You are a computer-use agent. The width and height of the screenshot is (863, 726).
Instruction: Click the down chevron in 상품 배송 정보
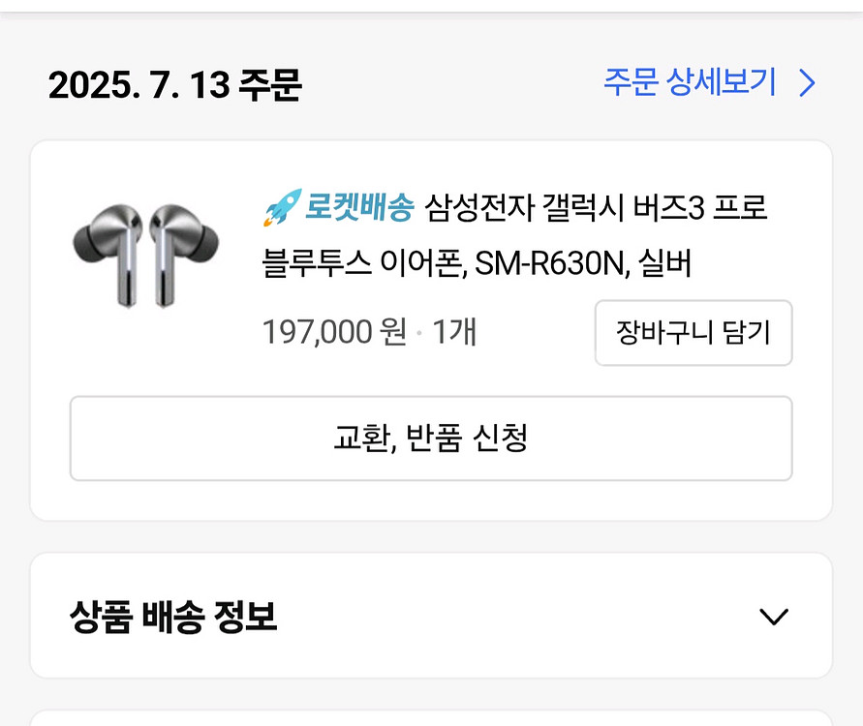click(773, 617)
